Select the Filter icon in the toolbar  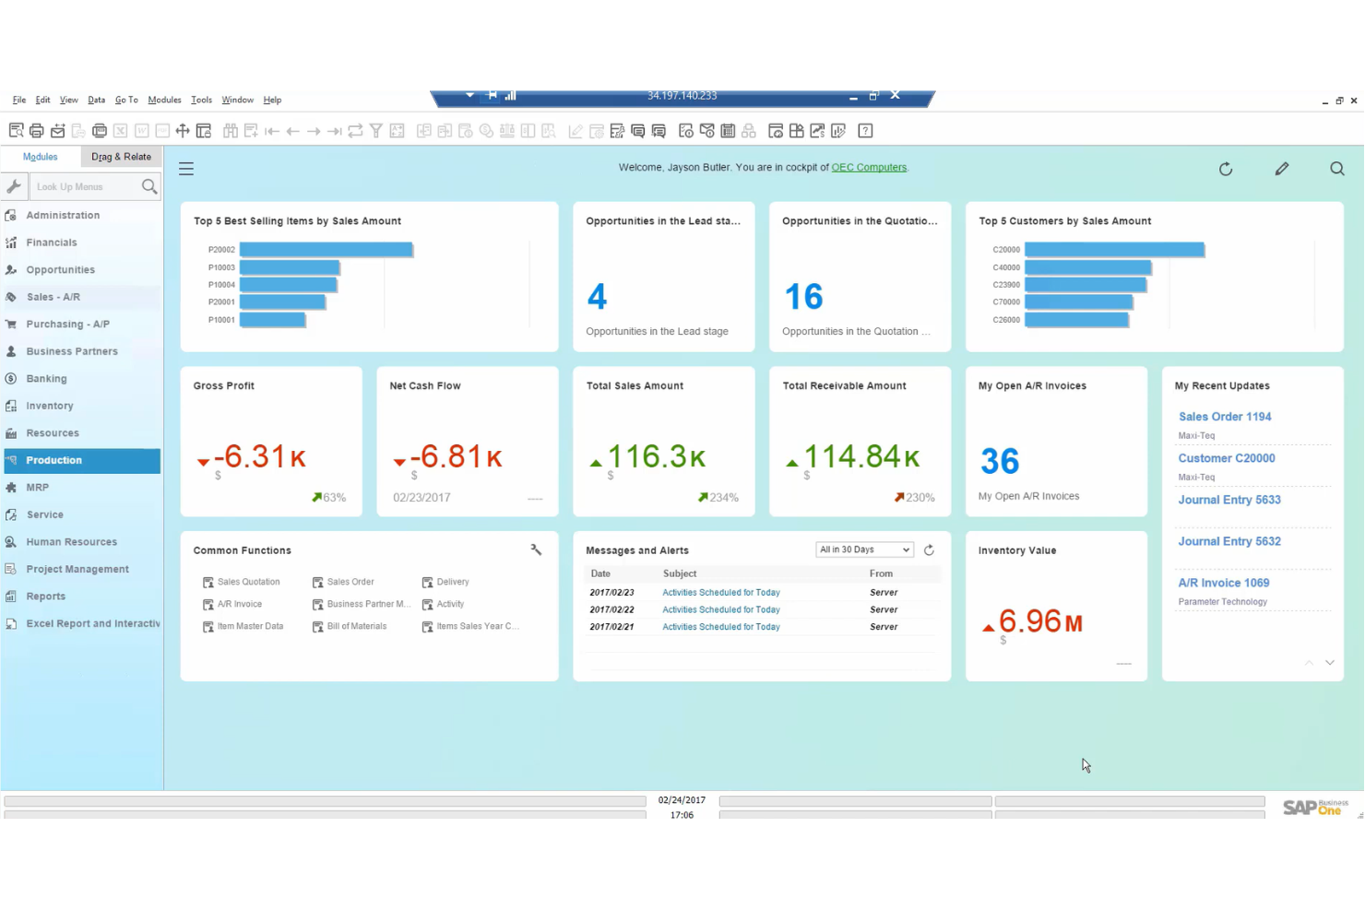point(376,130)
